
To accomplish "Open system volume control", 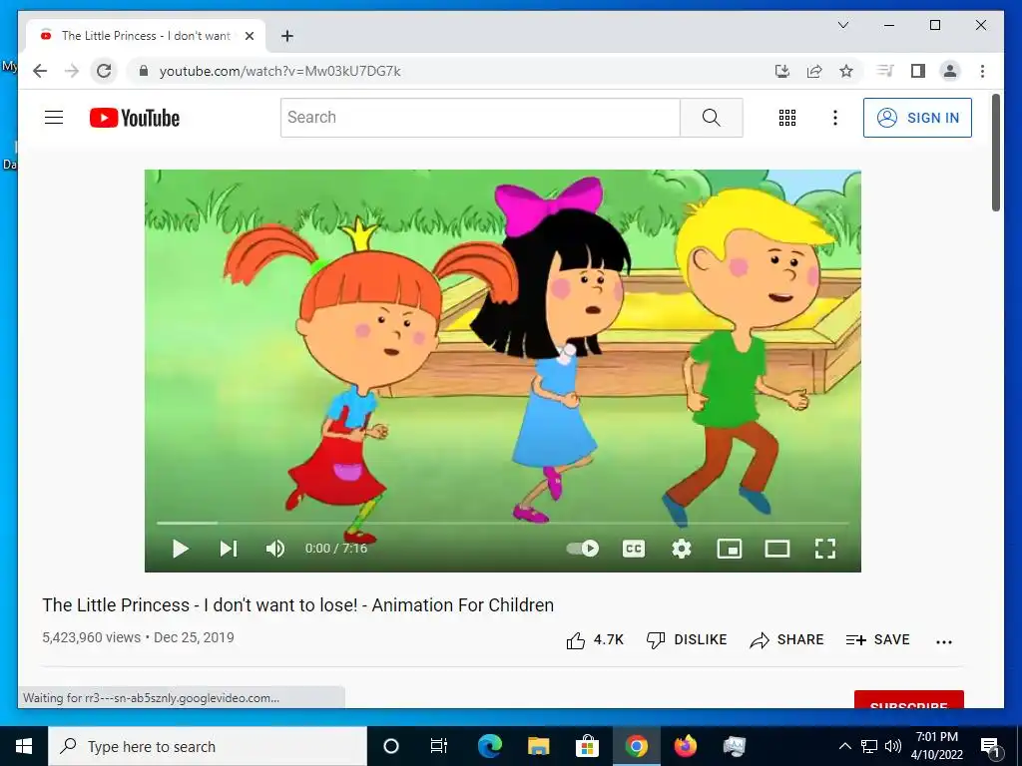I will 893,746.
